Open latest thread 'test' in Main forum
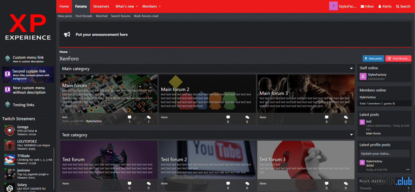 pos(65,117)
